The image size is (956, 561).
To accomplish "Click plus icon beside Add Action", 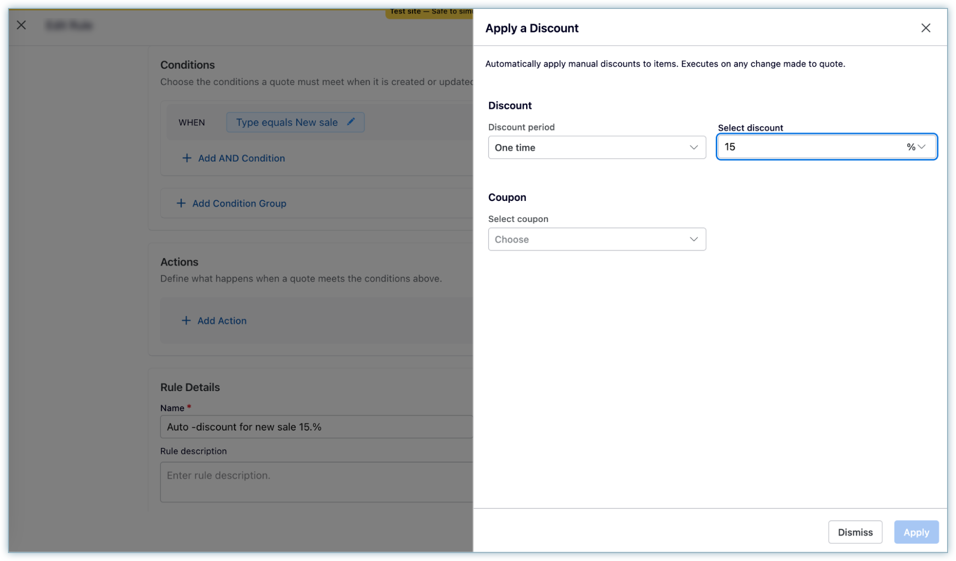I will coord(186,321).
